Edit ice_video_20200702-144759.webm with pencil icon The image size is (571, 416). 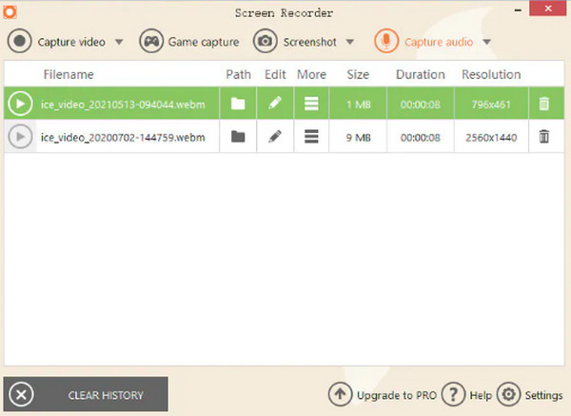(x=275, y=136)
